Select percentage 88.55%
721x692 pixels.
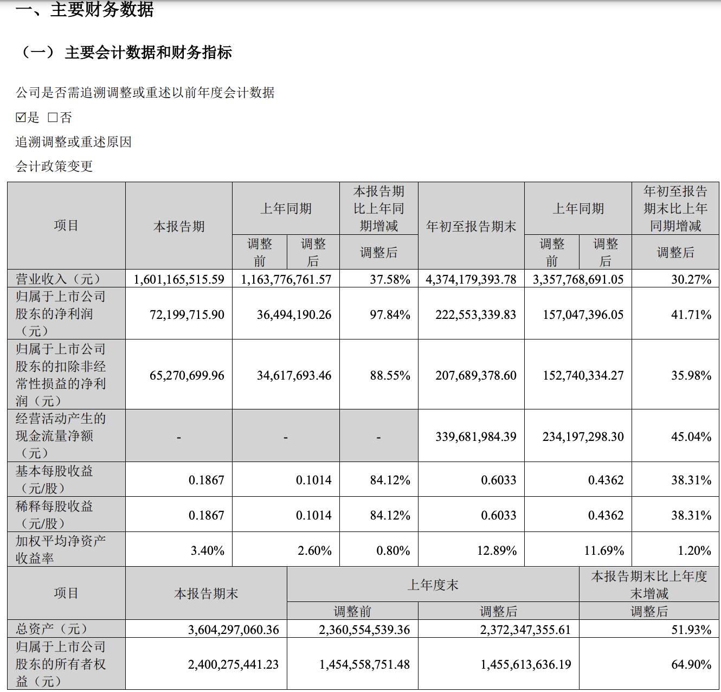(x=390, y=375)
